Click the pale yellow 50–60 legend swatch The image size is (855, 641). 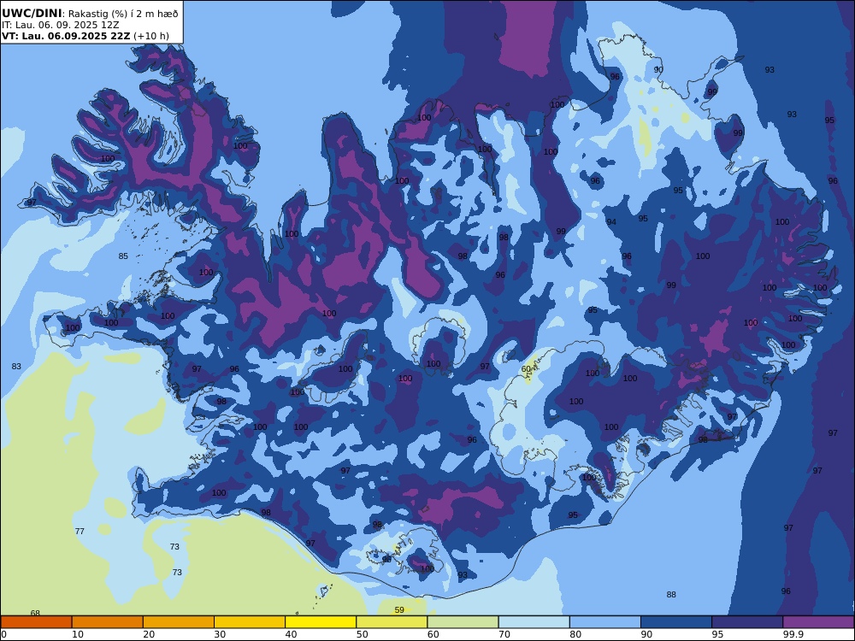(x=392, y=622)
